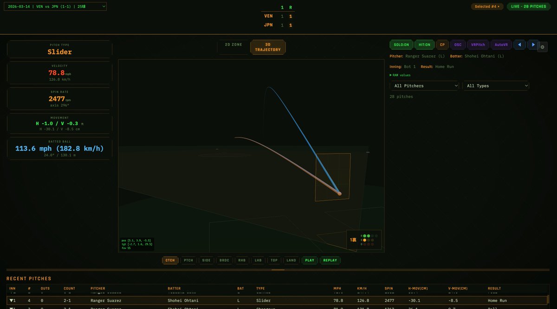557x309 pixels.
Task: Go to previous pitch with left arrow
Action: click(x=519, y=45)
